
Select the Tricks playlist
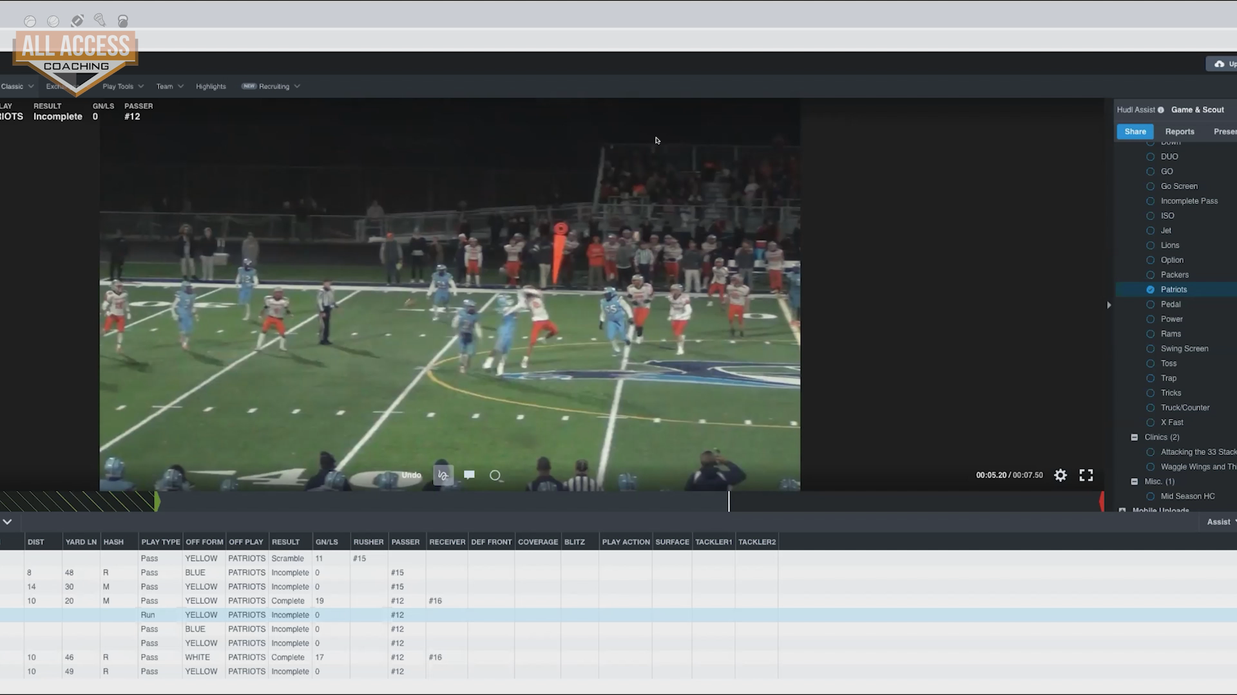pos(1150,394)
